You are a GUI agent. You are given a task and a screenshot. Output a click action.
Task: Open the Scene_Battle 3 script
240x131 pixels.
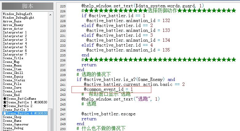click(16, 110)
